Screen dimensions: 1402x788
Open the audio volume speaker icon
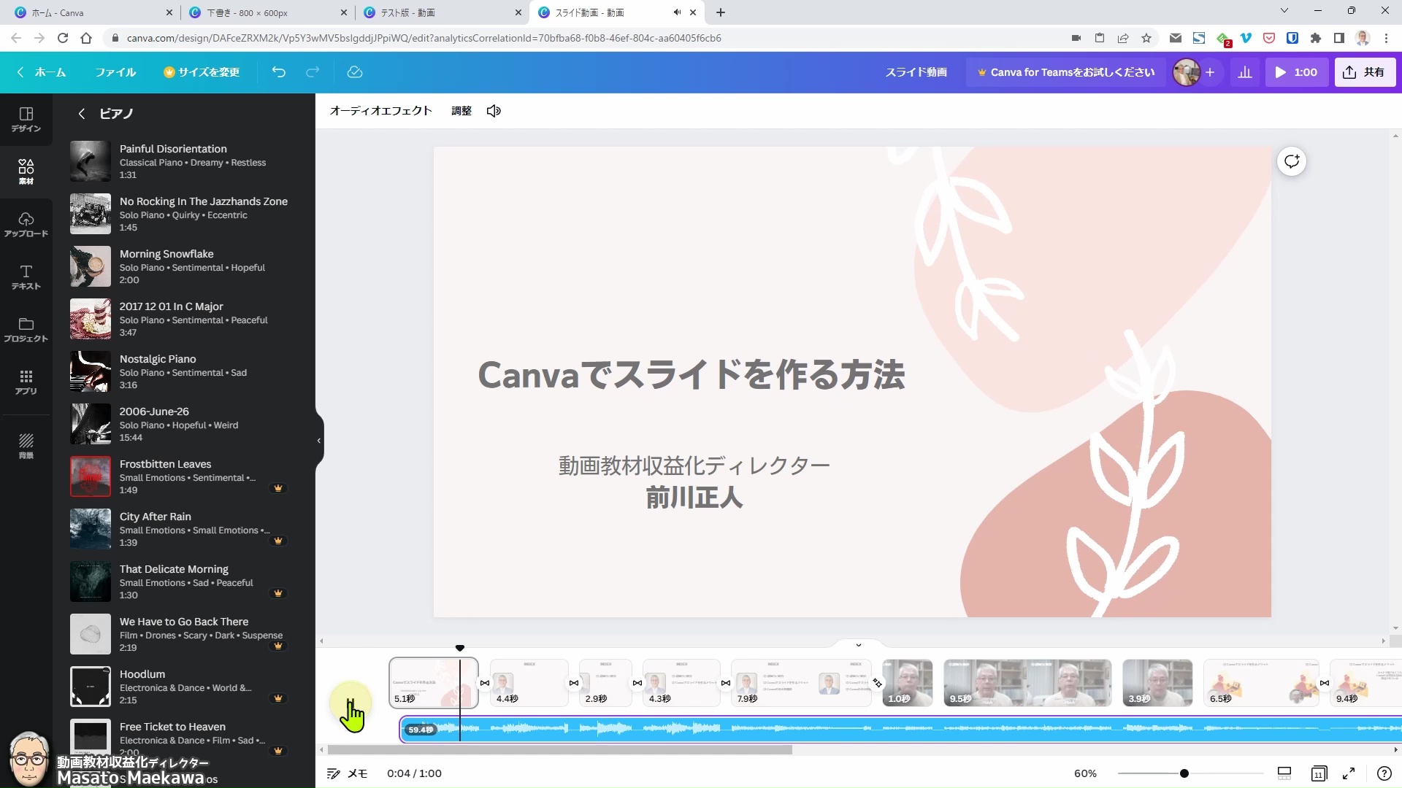[x=494, y=111]
